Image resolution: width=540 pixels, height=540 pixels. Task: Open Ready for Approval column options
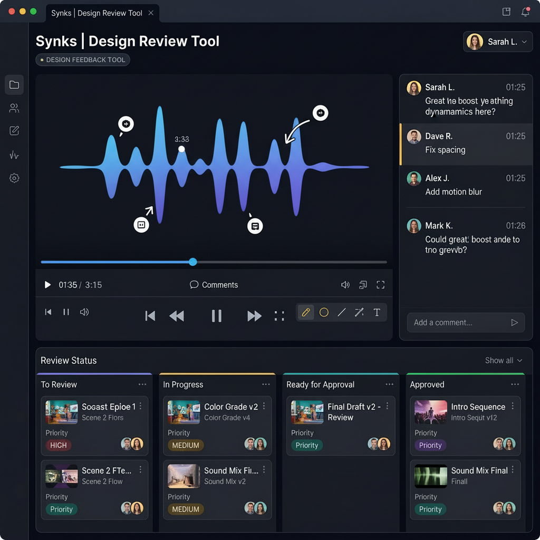389,384
